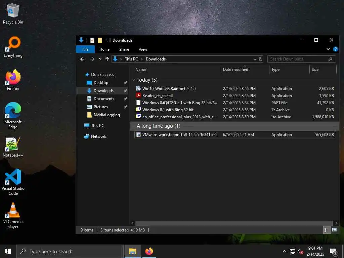The height and width of the screenshot is (258, 344).
Task: Select the Win10-Widgets.Rainmeter-4.0 file
Action: (x=234, y=89)
